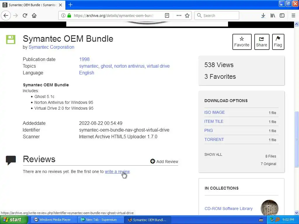Click the keyboard icon in taskbar

(261, 220)
